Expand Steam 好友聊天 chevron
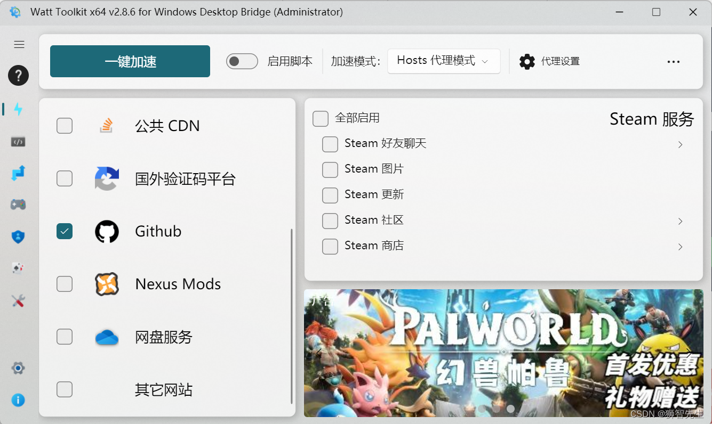Image resolution: width=712 pixels, height=424 pixels. pos(680,144)
